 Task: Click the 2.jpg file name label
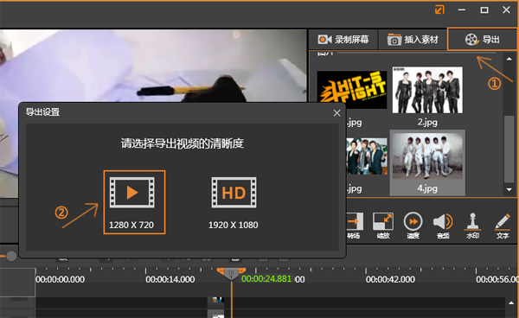pos(427,123)
